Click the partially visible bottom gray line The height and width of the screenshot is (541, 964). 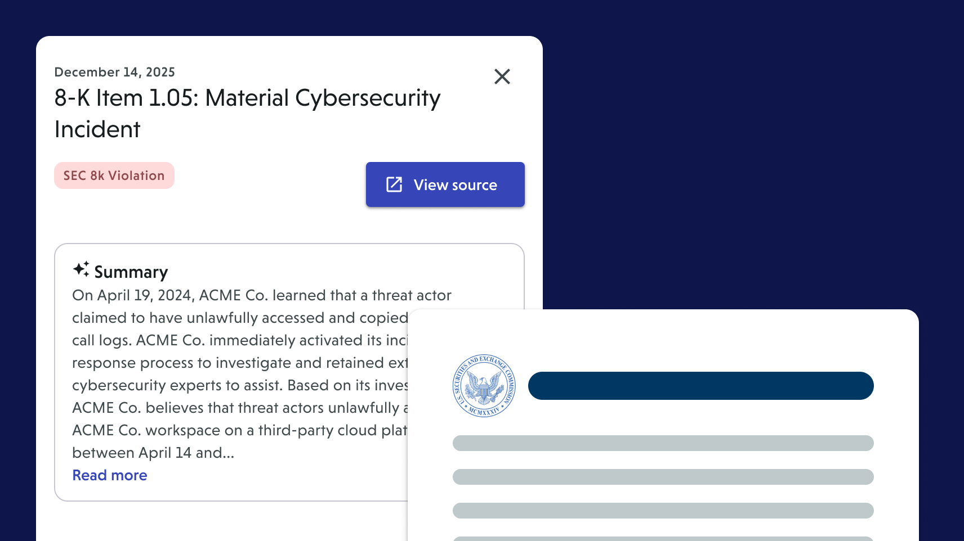pyautogui.click(x=663, y=539)
